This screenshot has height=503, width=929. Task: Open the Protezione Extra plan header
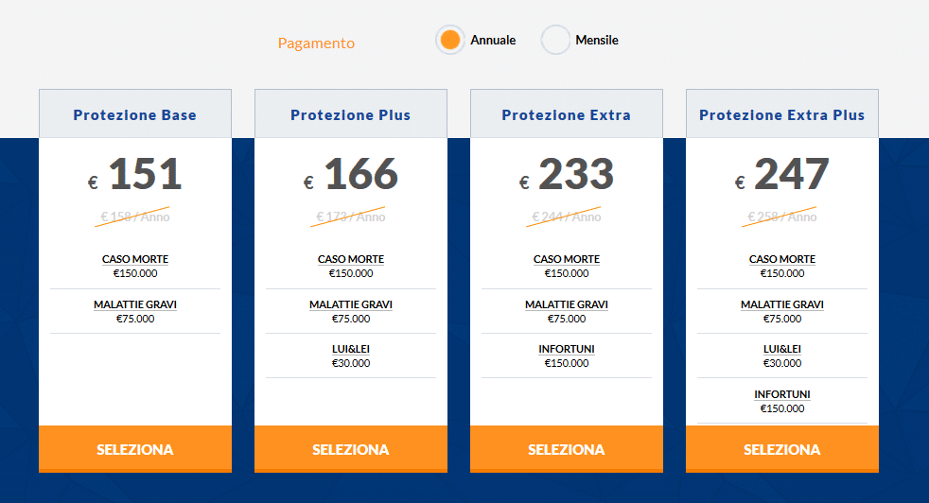(x=567, y=114)
